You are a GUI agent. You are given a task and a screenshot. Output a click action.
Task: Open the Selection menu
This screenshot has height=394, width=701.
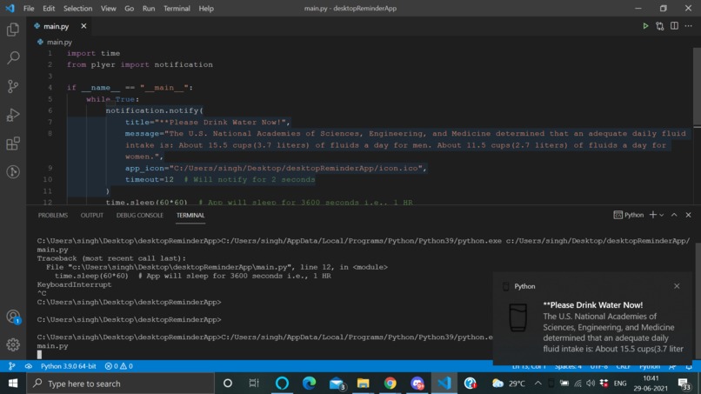coord(77,8)
